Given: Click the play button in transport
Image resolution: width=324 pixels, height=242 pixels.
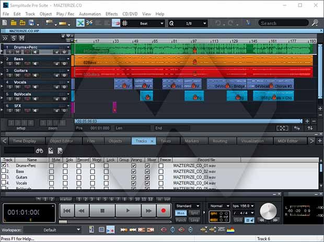Looking at the screenshot, I should (128, 211).
